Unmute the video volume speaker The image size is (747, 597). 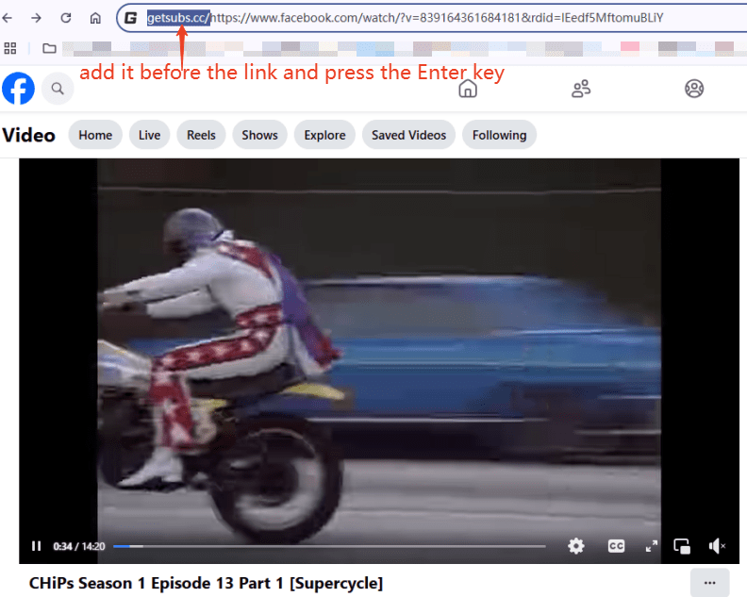point(717,546)
